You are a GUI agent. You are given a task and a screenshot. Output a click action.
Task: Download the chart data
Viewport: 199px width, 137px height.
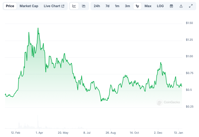tap(181, 6)
